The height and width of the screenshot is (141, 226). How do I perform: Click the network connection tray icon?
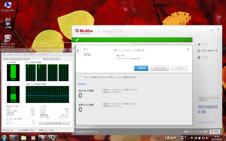(203, 138)
